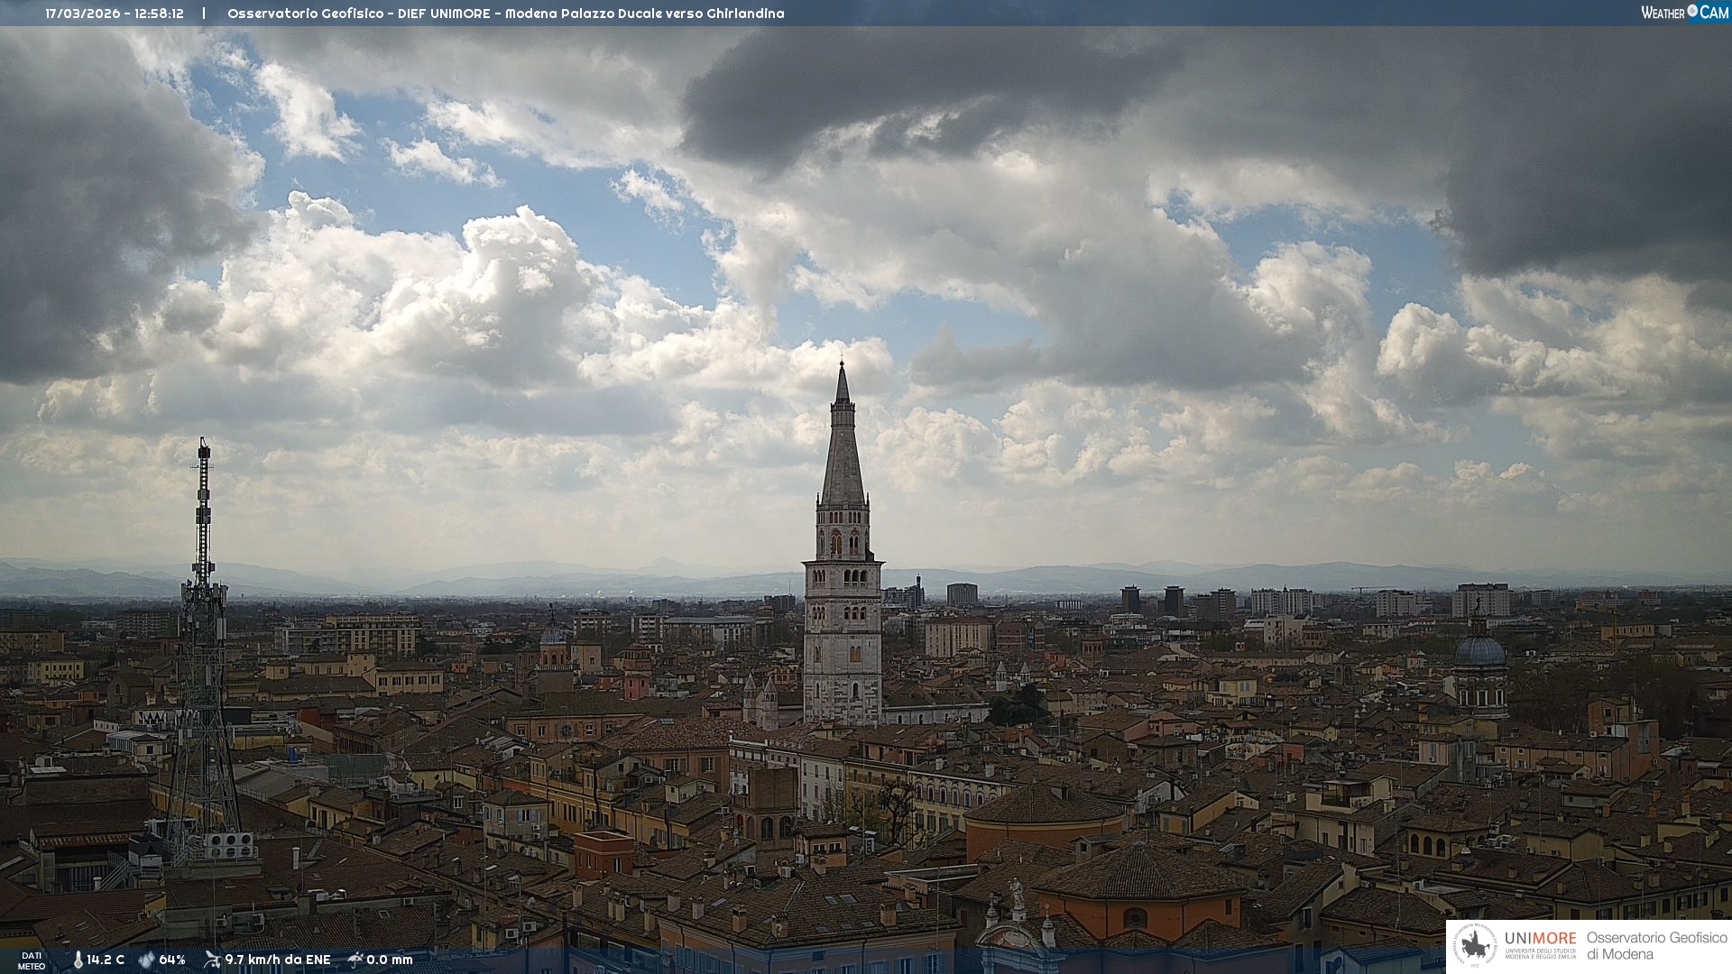This screenshot has height=974, width=1732.
Task: Click the blue church dome on right
Action: (x=1480, y=651)
